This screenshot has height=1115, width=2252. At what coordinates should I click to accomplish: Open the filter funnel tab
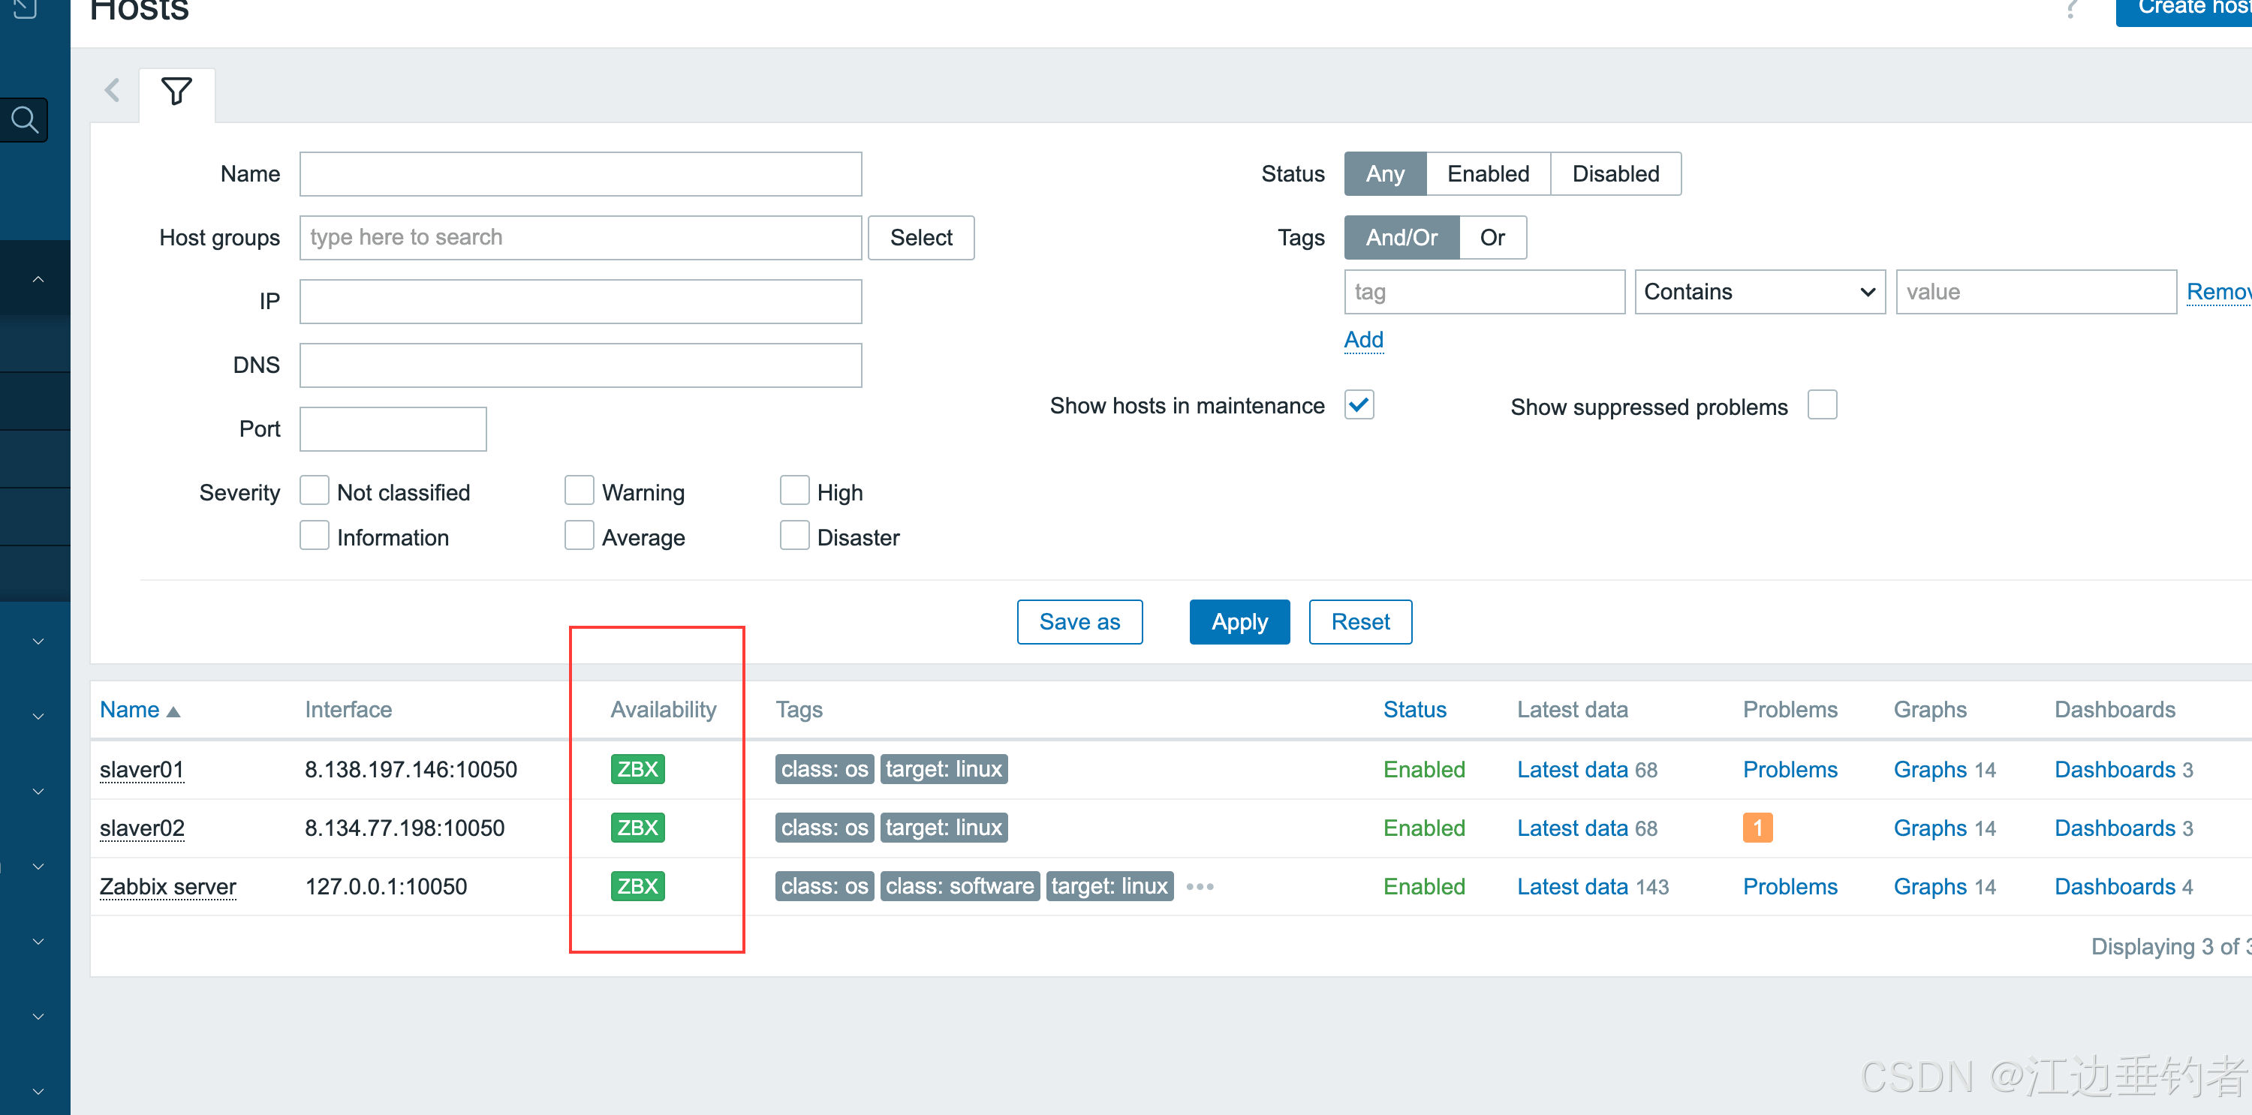[x=176, y=91]
